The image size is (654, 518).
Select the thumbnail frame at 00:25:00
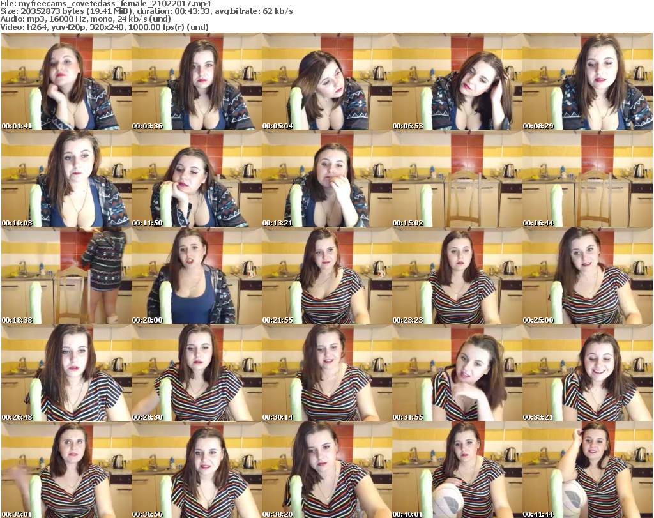click(588, 276)
